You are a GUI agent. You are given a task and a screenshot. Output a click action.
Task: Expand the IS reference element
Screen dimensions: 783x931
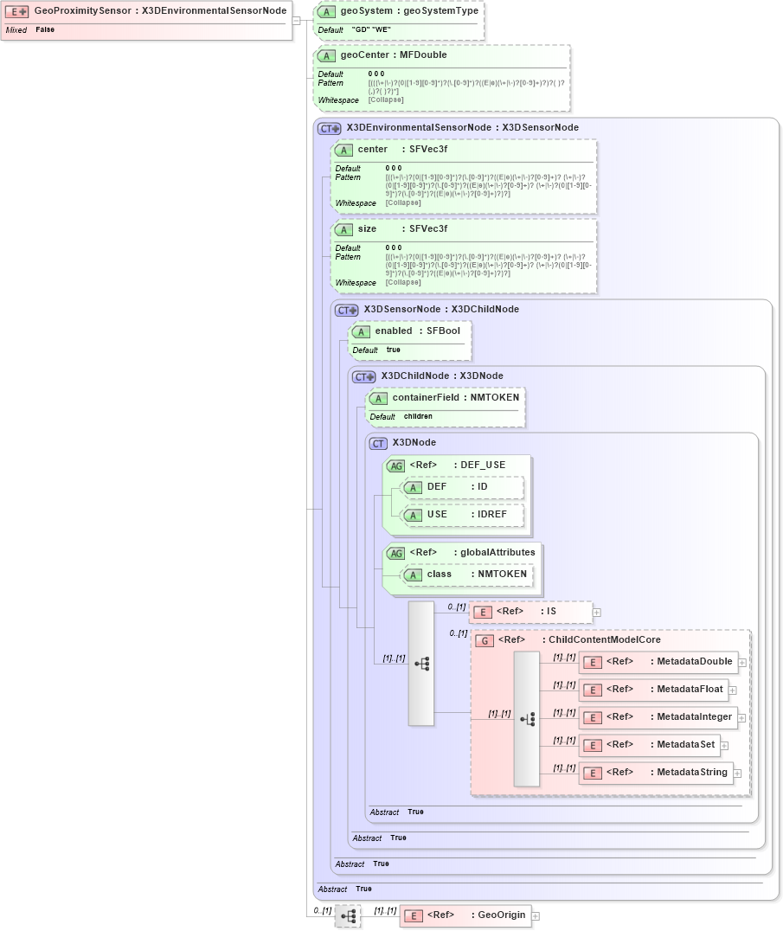[597, 612]
